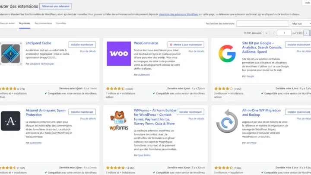Install All-in-One WP Migration now
Image resolution: width=311 pixels, height=175 pixels.
coord(298,112)
